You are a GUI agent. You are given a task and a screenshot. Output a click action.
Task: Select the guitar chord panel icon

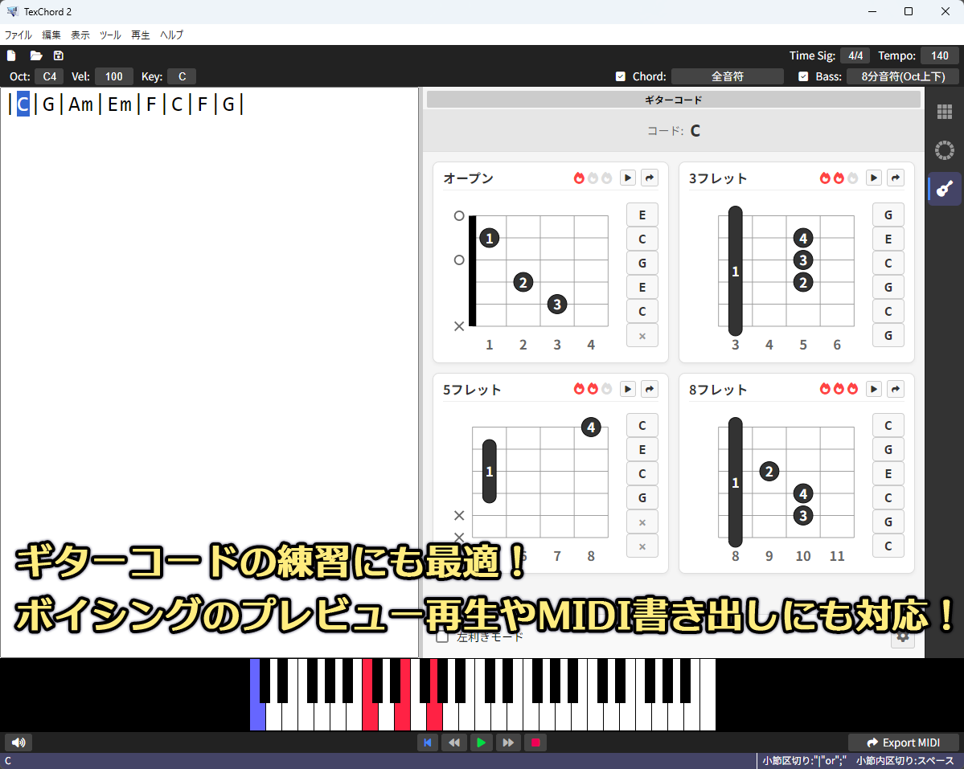pyautogui.click(x=945, y=189)
